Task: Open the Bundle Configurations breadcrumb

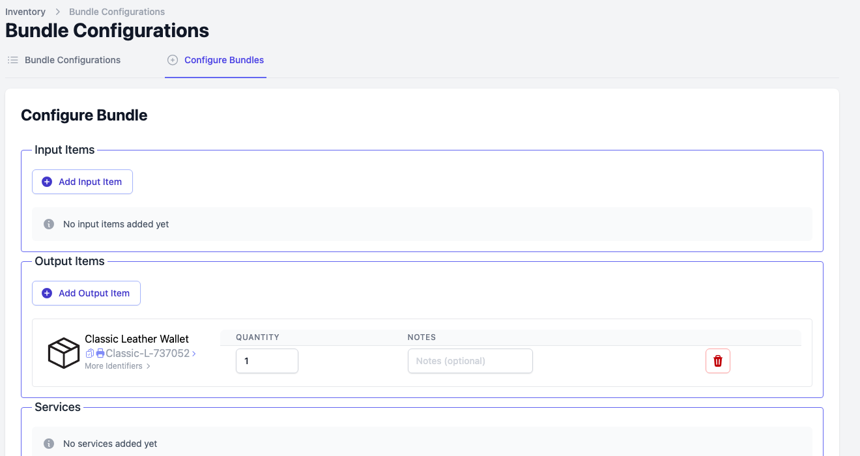Action: pos(117,12)
